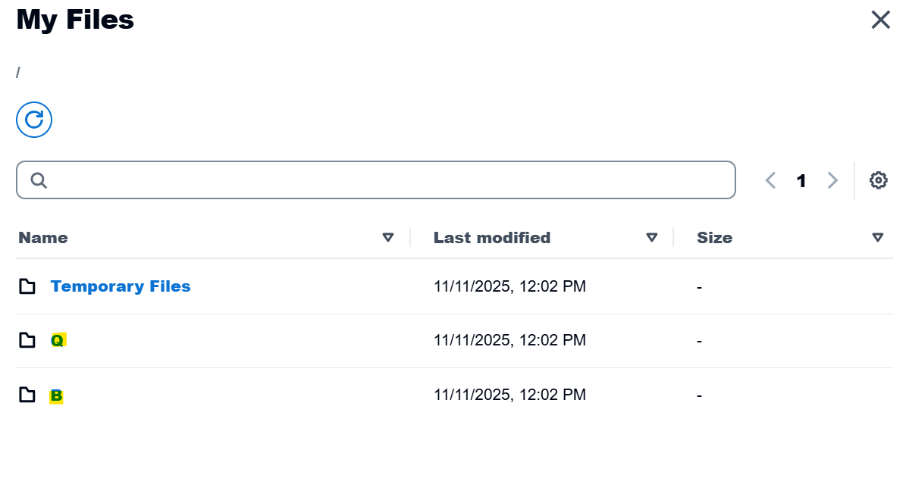Open the B folder link
Screen dimensions: 906x503
[57, 395]
